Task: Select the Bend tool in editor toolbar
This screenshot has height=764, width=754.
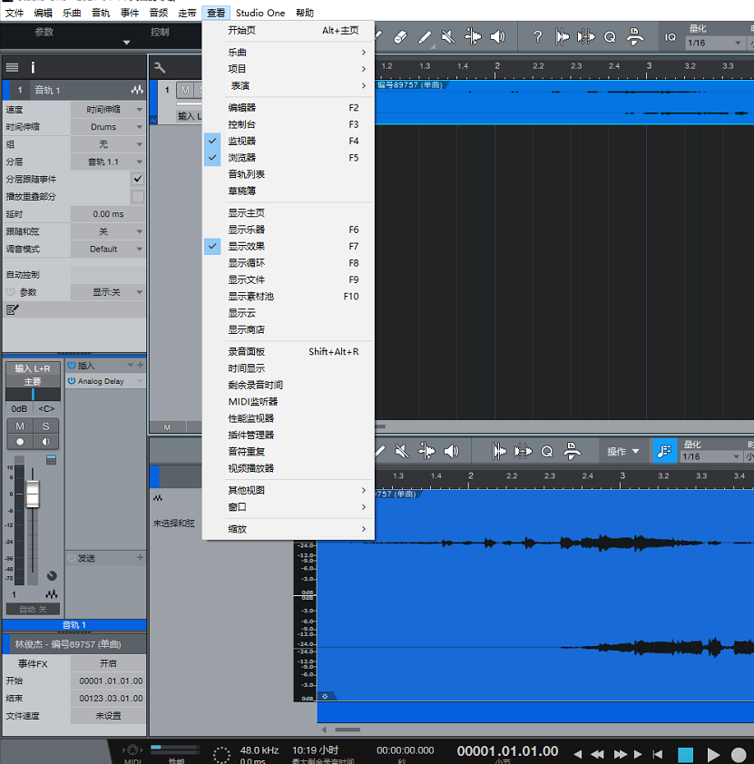Action: tap(426, 451)
